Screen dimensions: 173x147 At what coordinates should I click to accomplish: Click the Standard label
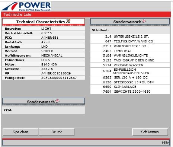point(100,30)
